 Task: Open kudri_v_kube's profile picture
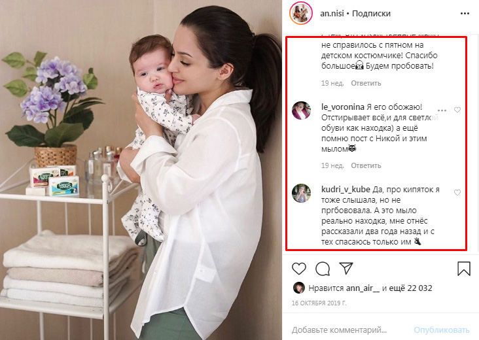pyautogui.click(x=301, y=193)
